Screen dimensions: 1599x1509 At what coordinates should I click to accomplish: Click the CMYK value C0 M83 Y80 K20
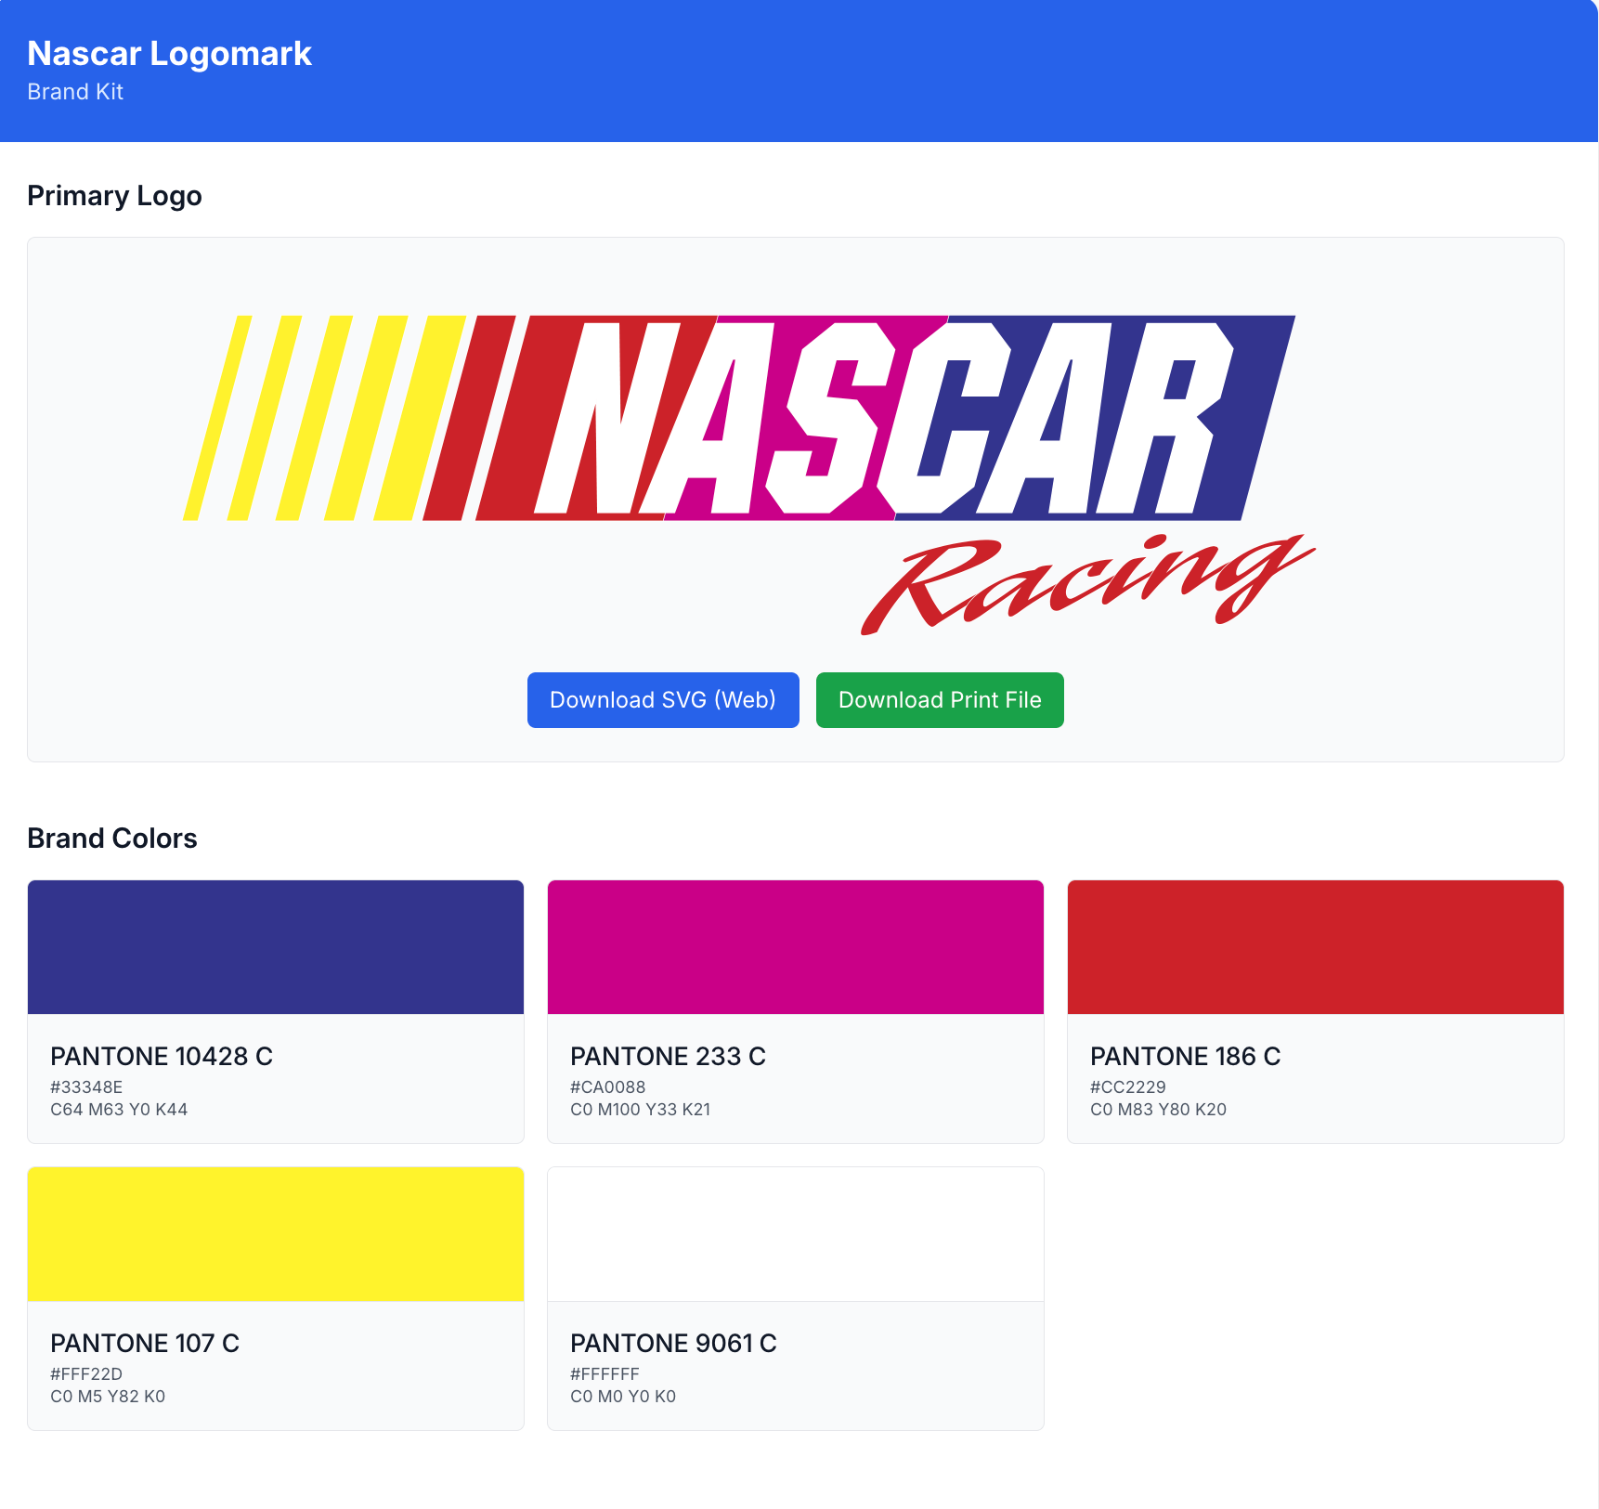pos(1159,1110)
